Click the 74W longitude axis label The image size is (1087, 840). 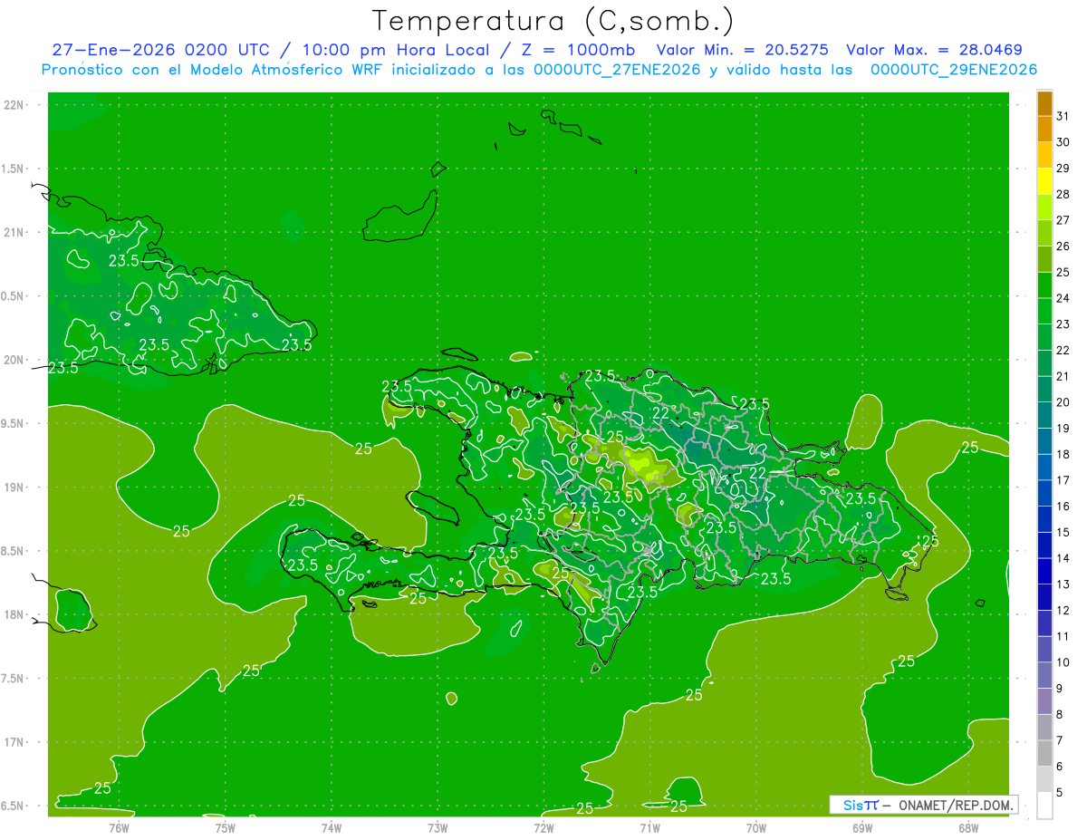[331, 827]
